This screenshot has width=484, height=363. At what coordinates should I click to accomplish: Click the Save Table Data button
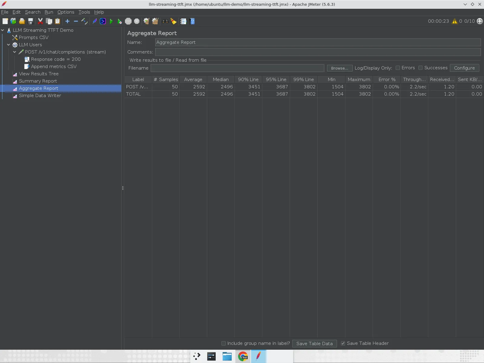point(314,344)
